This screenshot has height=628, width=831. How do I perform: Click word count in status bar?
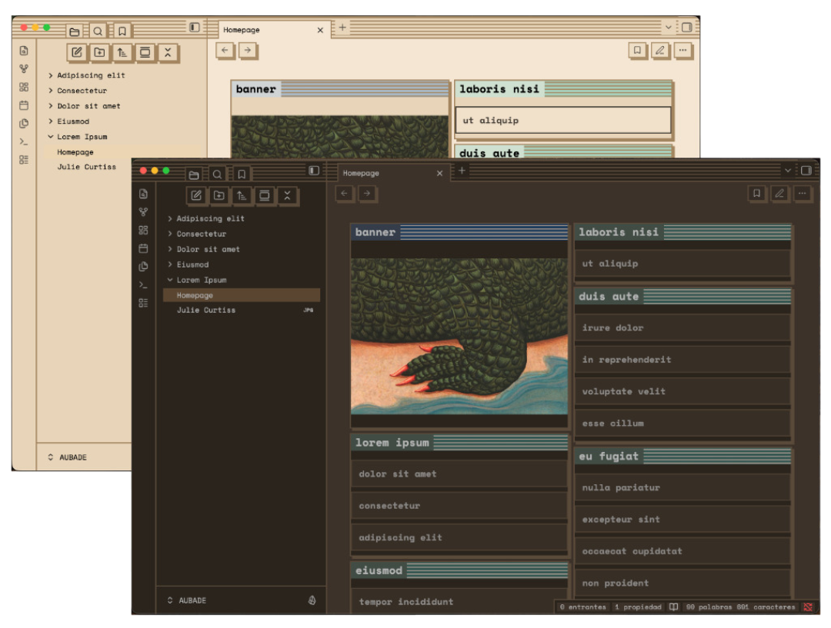click(x=740, y=606)
